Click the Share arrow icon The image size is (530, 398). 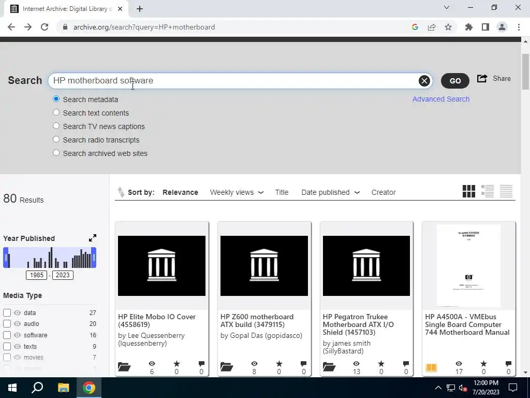(x=482, y=79)
